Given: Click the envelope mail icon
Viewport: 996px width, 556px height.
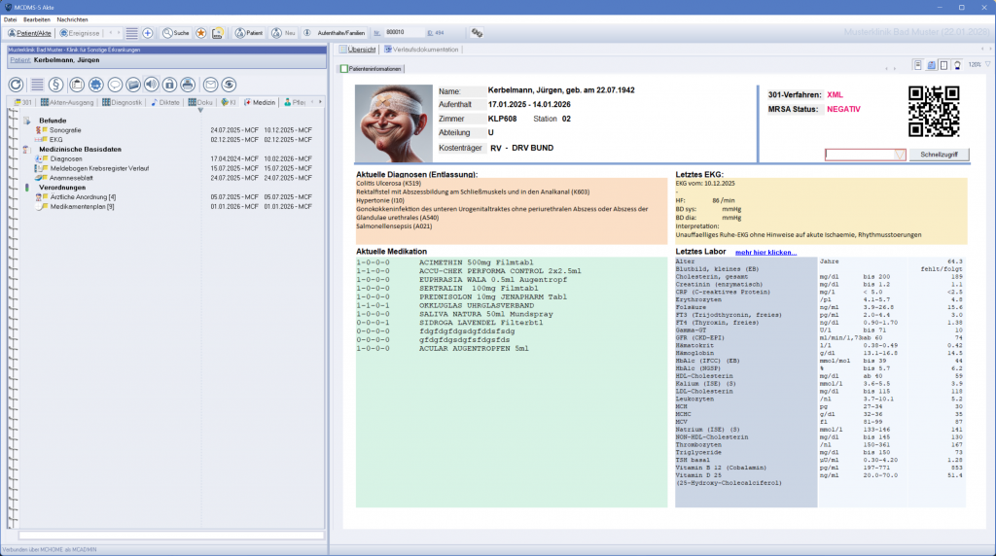Looking at the screenshot, I should (x=209, y=85).
